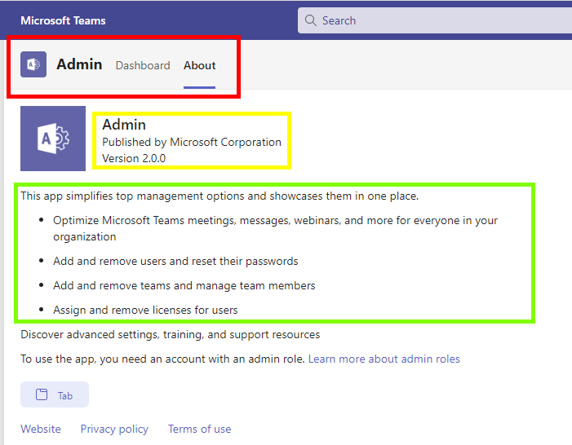Click the search magnifier icon
Image resolution: width=572 pixels, height=445 pixels.
coord(310,20)
